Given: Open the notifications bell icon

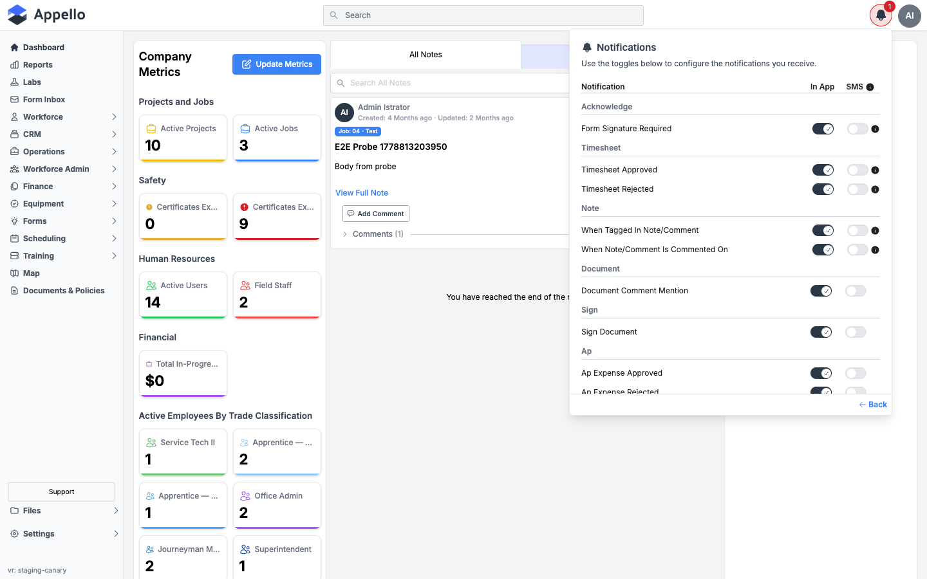Looking at the screenshot, I should point(881,15).
